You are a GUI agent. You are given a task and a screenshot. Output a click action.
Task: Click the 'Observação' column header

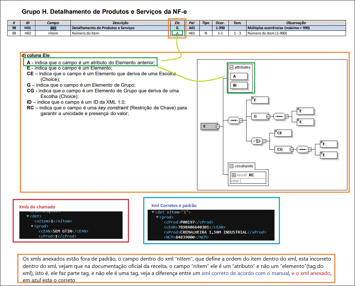pyautogui.click(x=296, y=23)
